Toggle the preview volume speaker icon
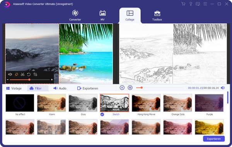Image resolution: width=232 pixels, height=147 pixels. click(x=223, y=88)
